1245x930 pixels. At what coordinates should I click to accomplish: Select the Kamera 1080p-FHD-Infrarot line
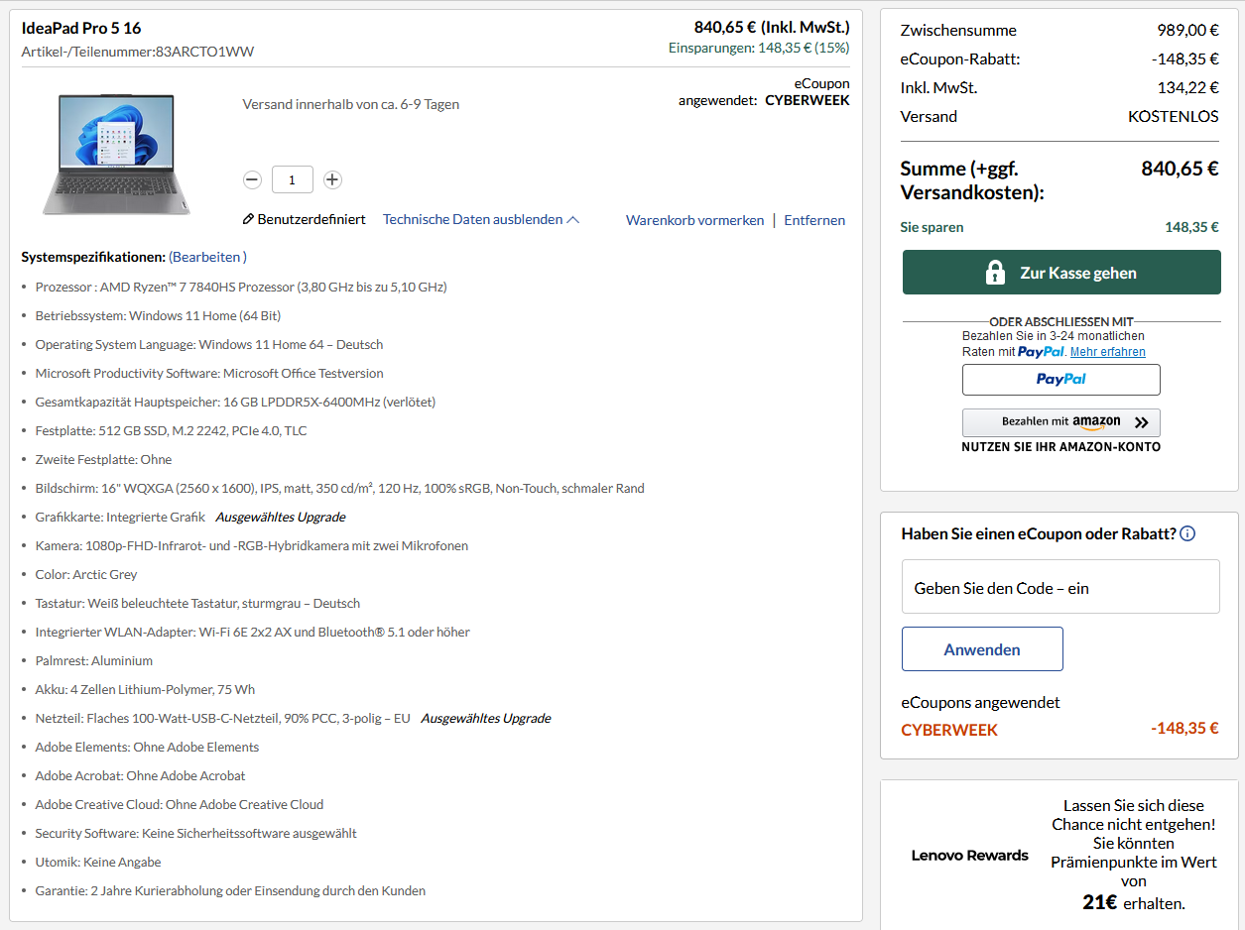(252, 545)
